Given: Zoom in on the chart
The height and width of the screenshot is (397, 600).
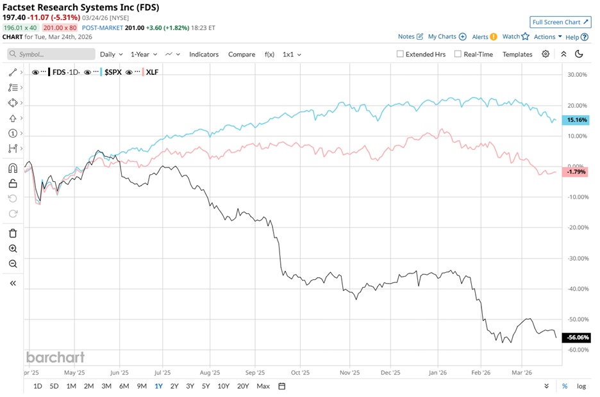Looking at the screenshot, I should 13,248.
